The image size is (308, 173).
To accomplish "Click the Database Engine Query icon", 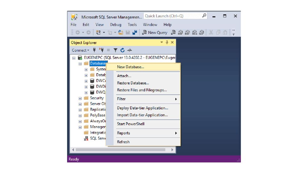I will (173, 32).
